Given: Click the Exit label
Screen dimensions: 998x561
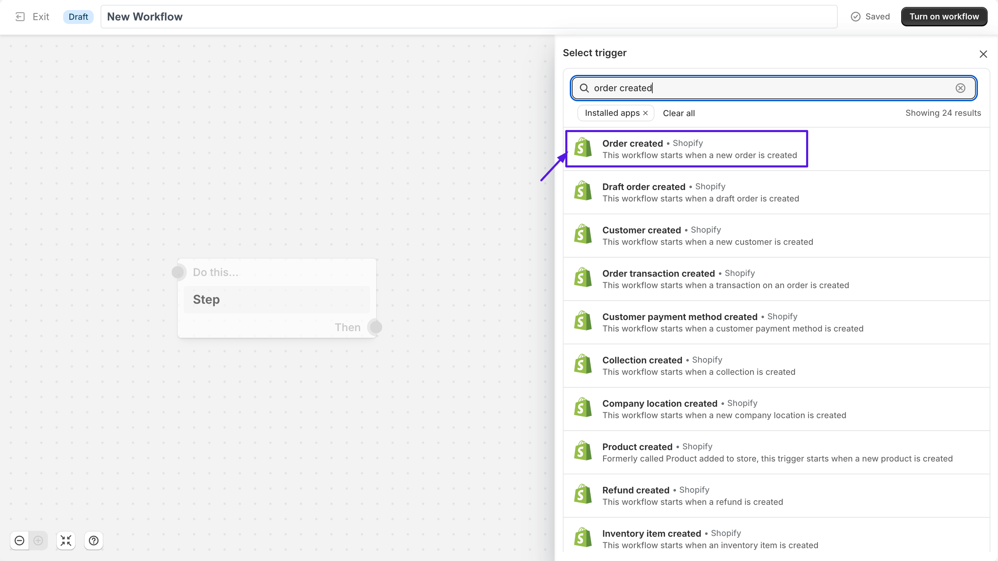Looking at the screenshot, I should [x=41, y=17].
